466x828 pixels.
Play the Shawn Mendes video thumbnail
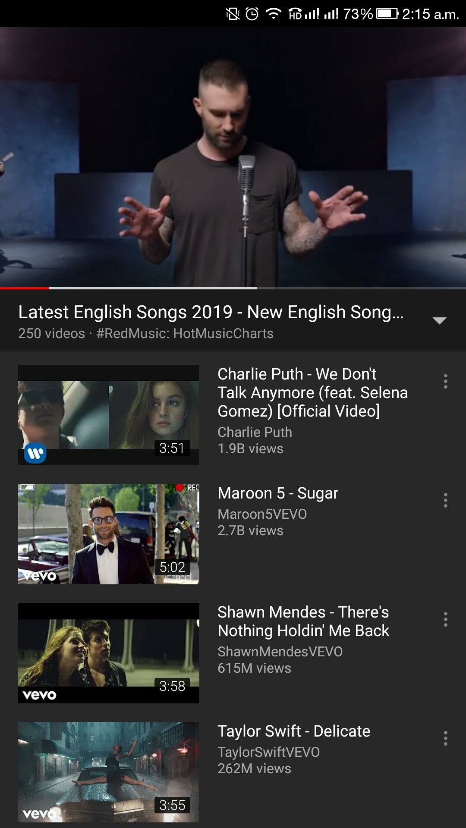109,653
